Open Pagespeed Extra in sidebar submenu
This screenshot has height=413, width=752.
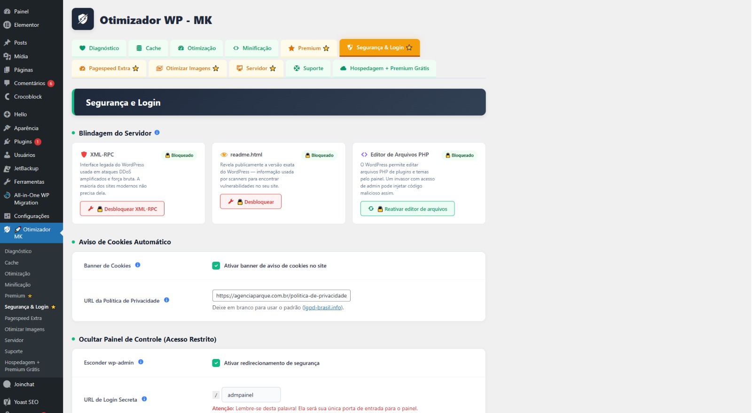(x=23, y=318)
